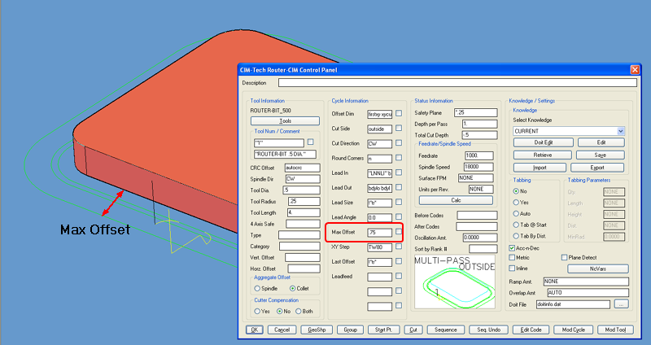
Task: Tick the checkbox beside Max Offset
Action: pos(399,232)
